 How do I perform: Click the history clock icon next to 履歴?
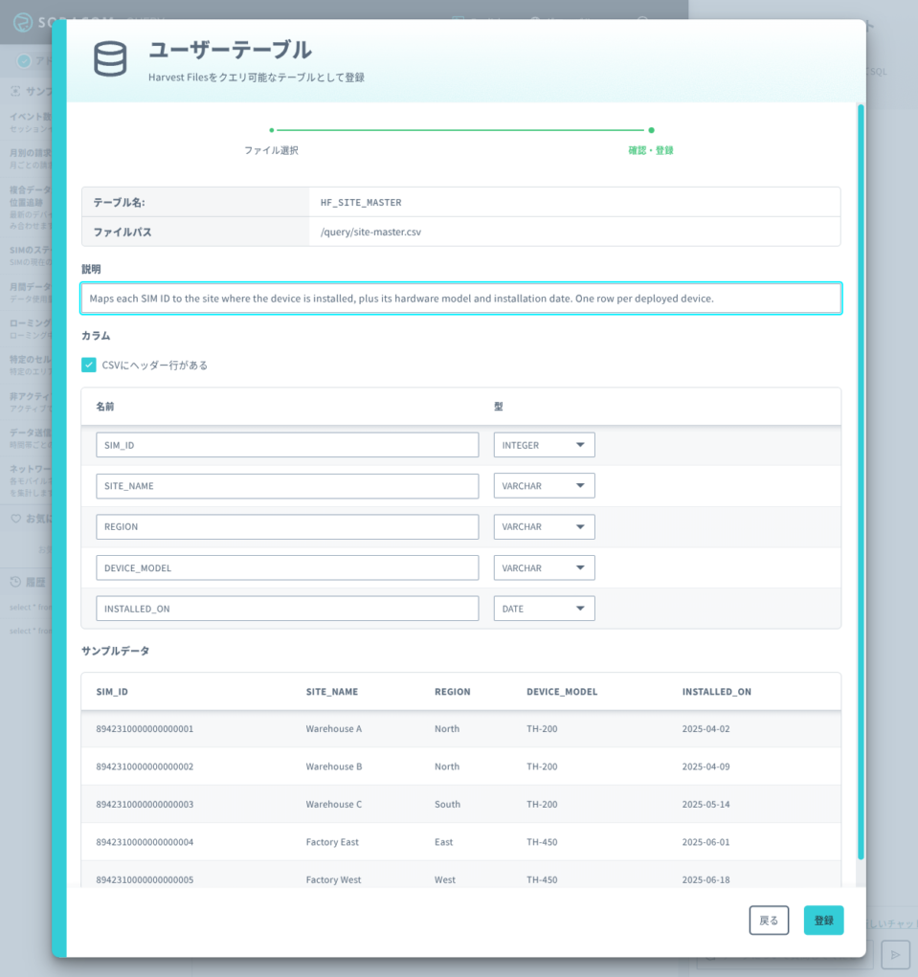point(15,582)
